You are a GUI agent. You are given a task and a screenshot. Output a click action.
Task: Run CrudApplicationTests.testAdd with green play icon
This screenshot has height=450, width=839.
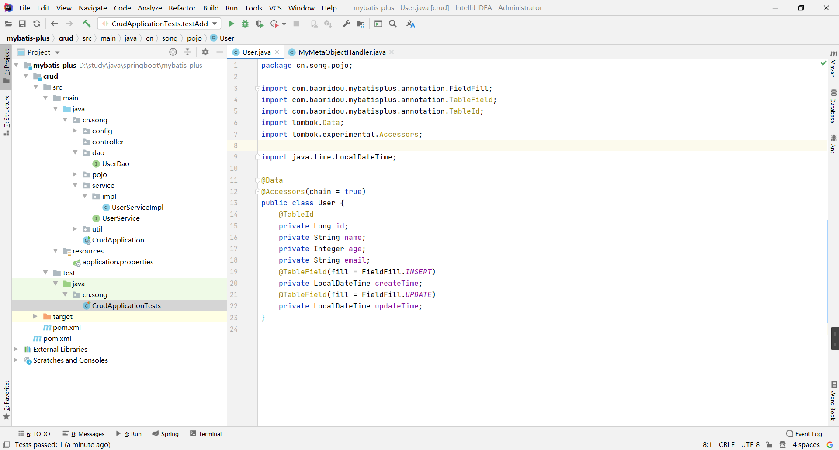(x=231, y=24)
